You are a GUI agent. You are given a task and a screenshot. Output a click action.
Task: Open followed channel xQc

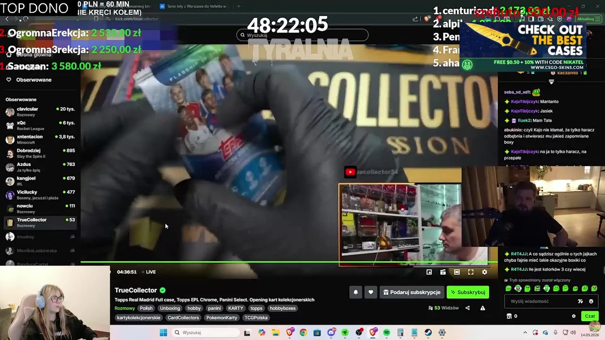coord(40,125)
